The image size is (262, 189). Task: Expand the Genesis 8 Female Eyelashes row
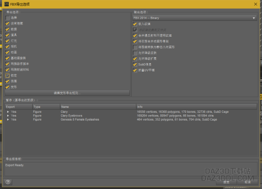coord(8,120)
